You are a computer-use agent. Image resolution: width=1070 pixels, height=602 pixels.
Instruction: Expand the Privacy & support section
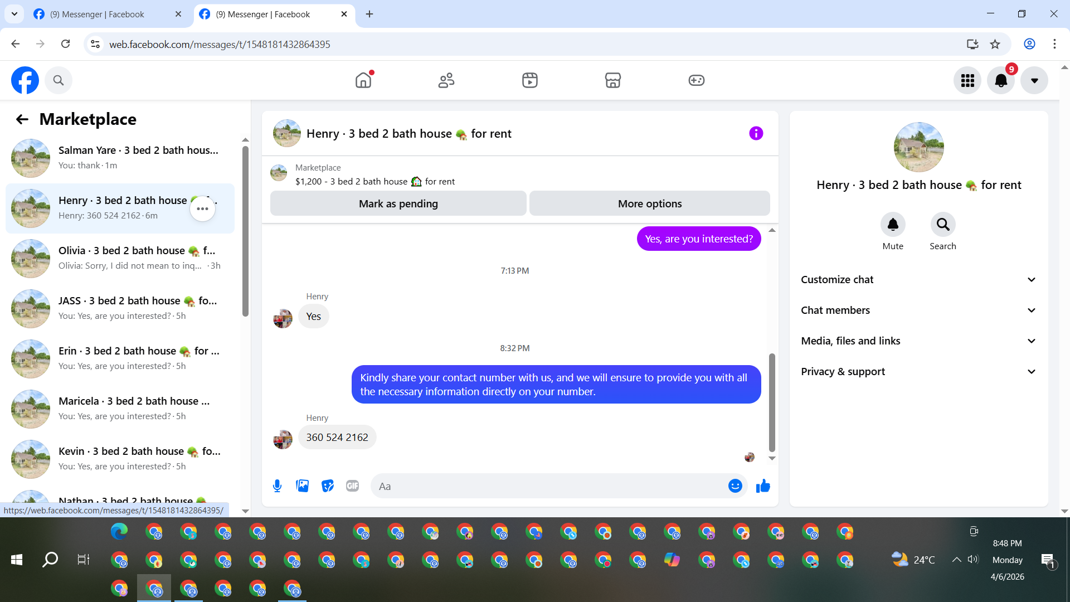tap(919, 372)
